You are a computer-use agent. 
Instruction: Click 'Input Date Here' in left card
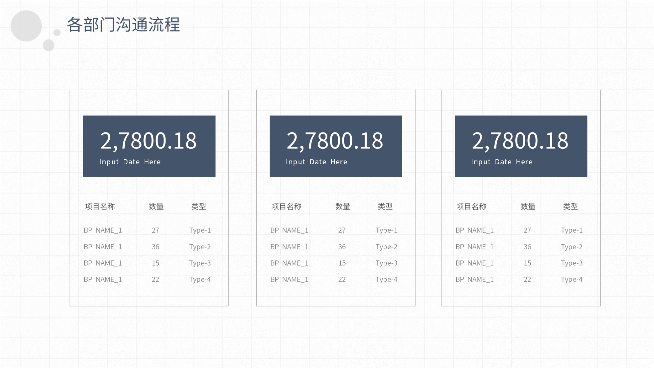click(130, 162)
